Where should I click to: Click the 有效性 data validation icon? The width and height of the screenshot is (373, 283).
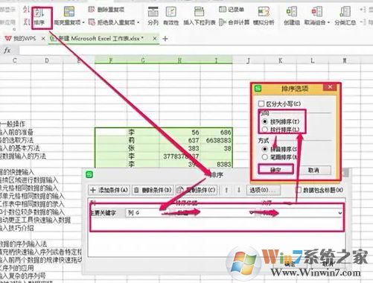(171, 16)
